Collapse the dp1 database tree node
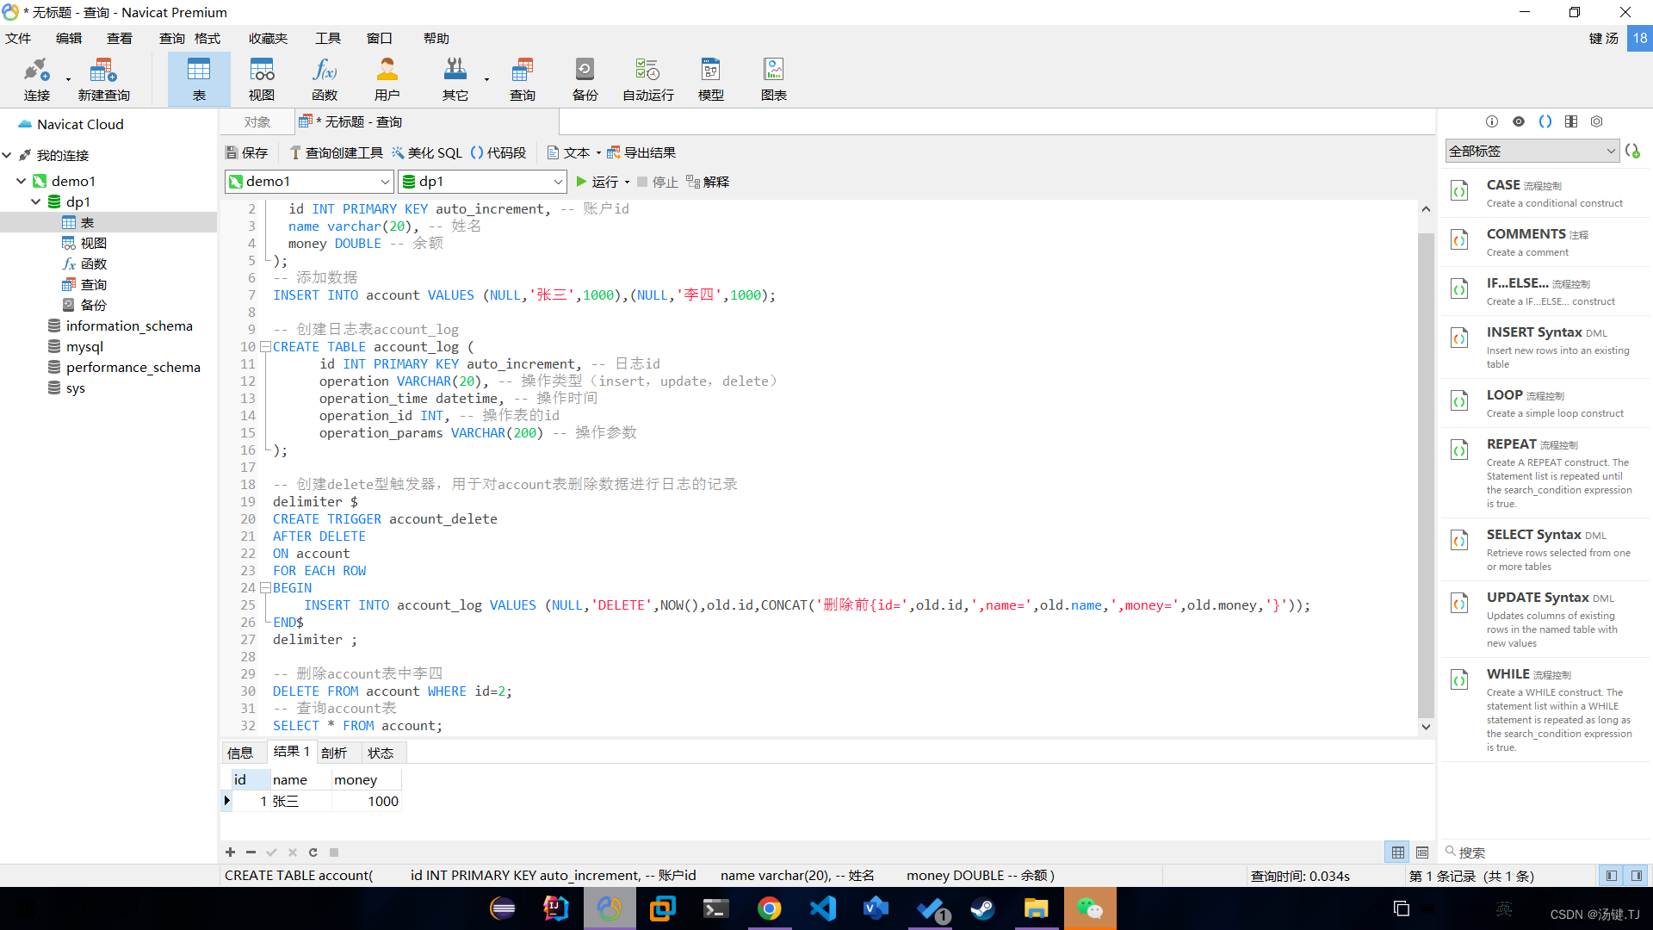Image resolution: width=1653 pixels, height=930 pixels. click(36, 201)
